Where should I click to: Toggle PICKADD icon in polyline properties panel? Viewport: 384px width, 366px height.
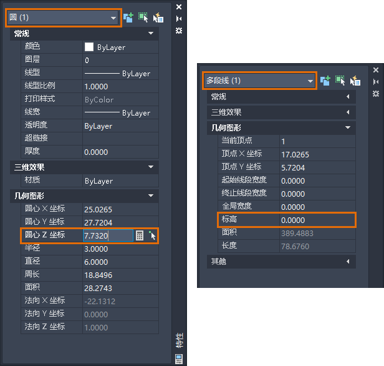tap(325, 81)
